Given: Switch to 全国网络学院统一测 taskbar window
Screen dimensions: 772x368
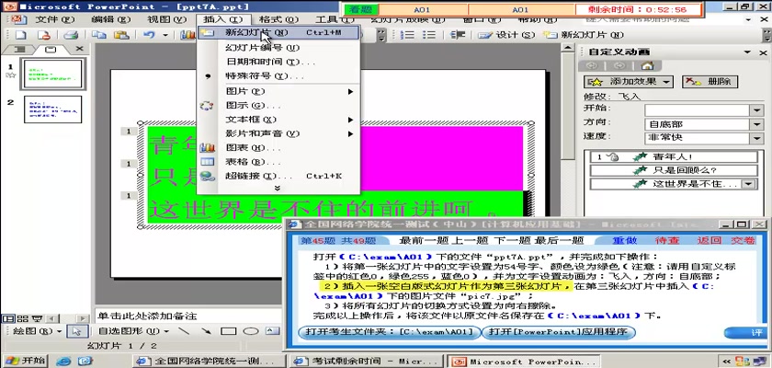Looking at the screenshot, I should tap(210, 362).
